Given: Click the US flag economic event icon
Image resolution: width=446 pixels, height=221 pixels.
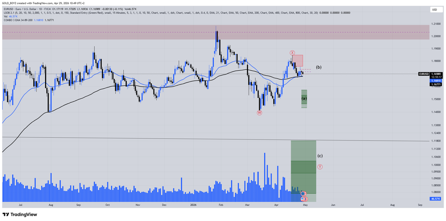Looking at the screenshot, I should tap(303, 199).
